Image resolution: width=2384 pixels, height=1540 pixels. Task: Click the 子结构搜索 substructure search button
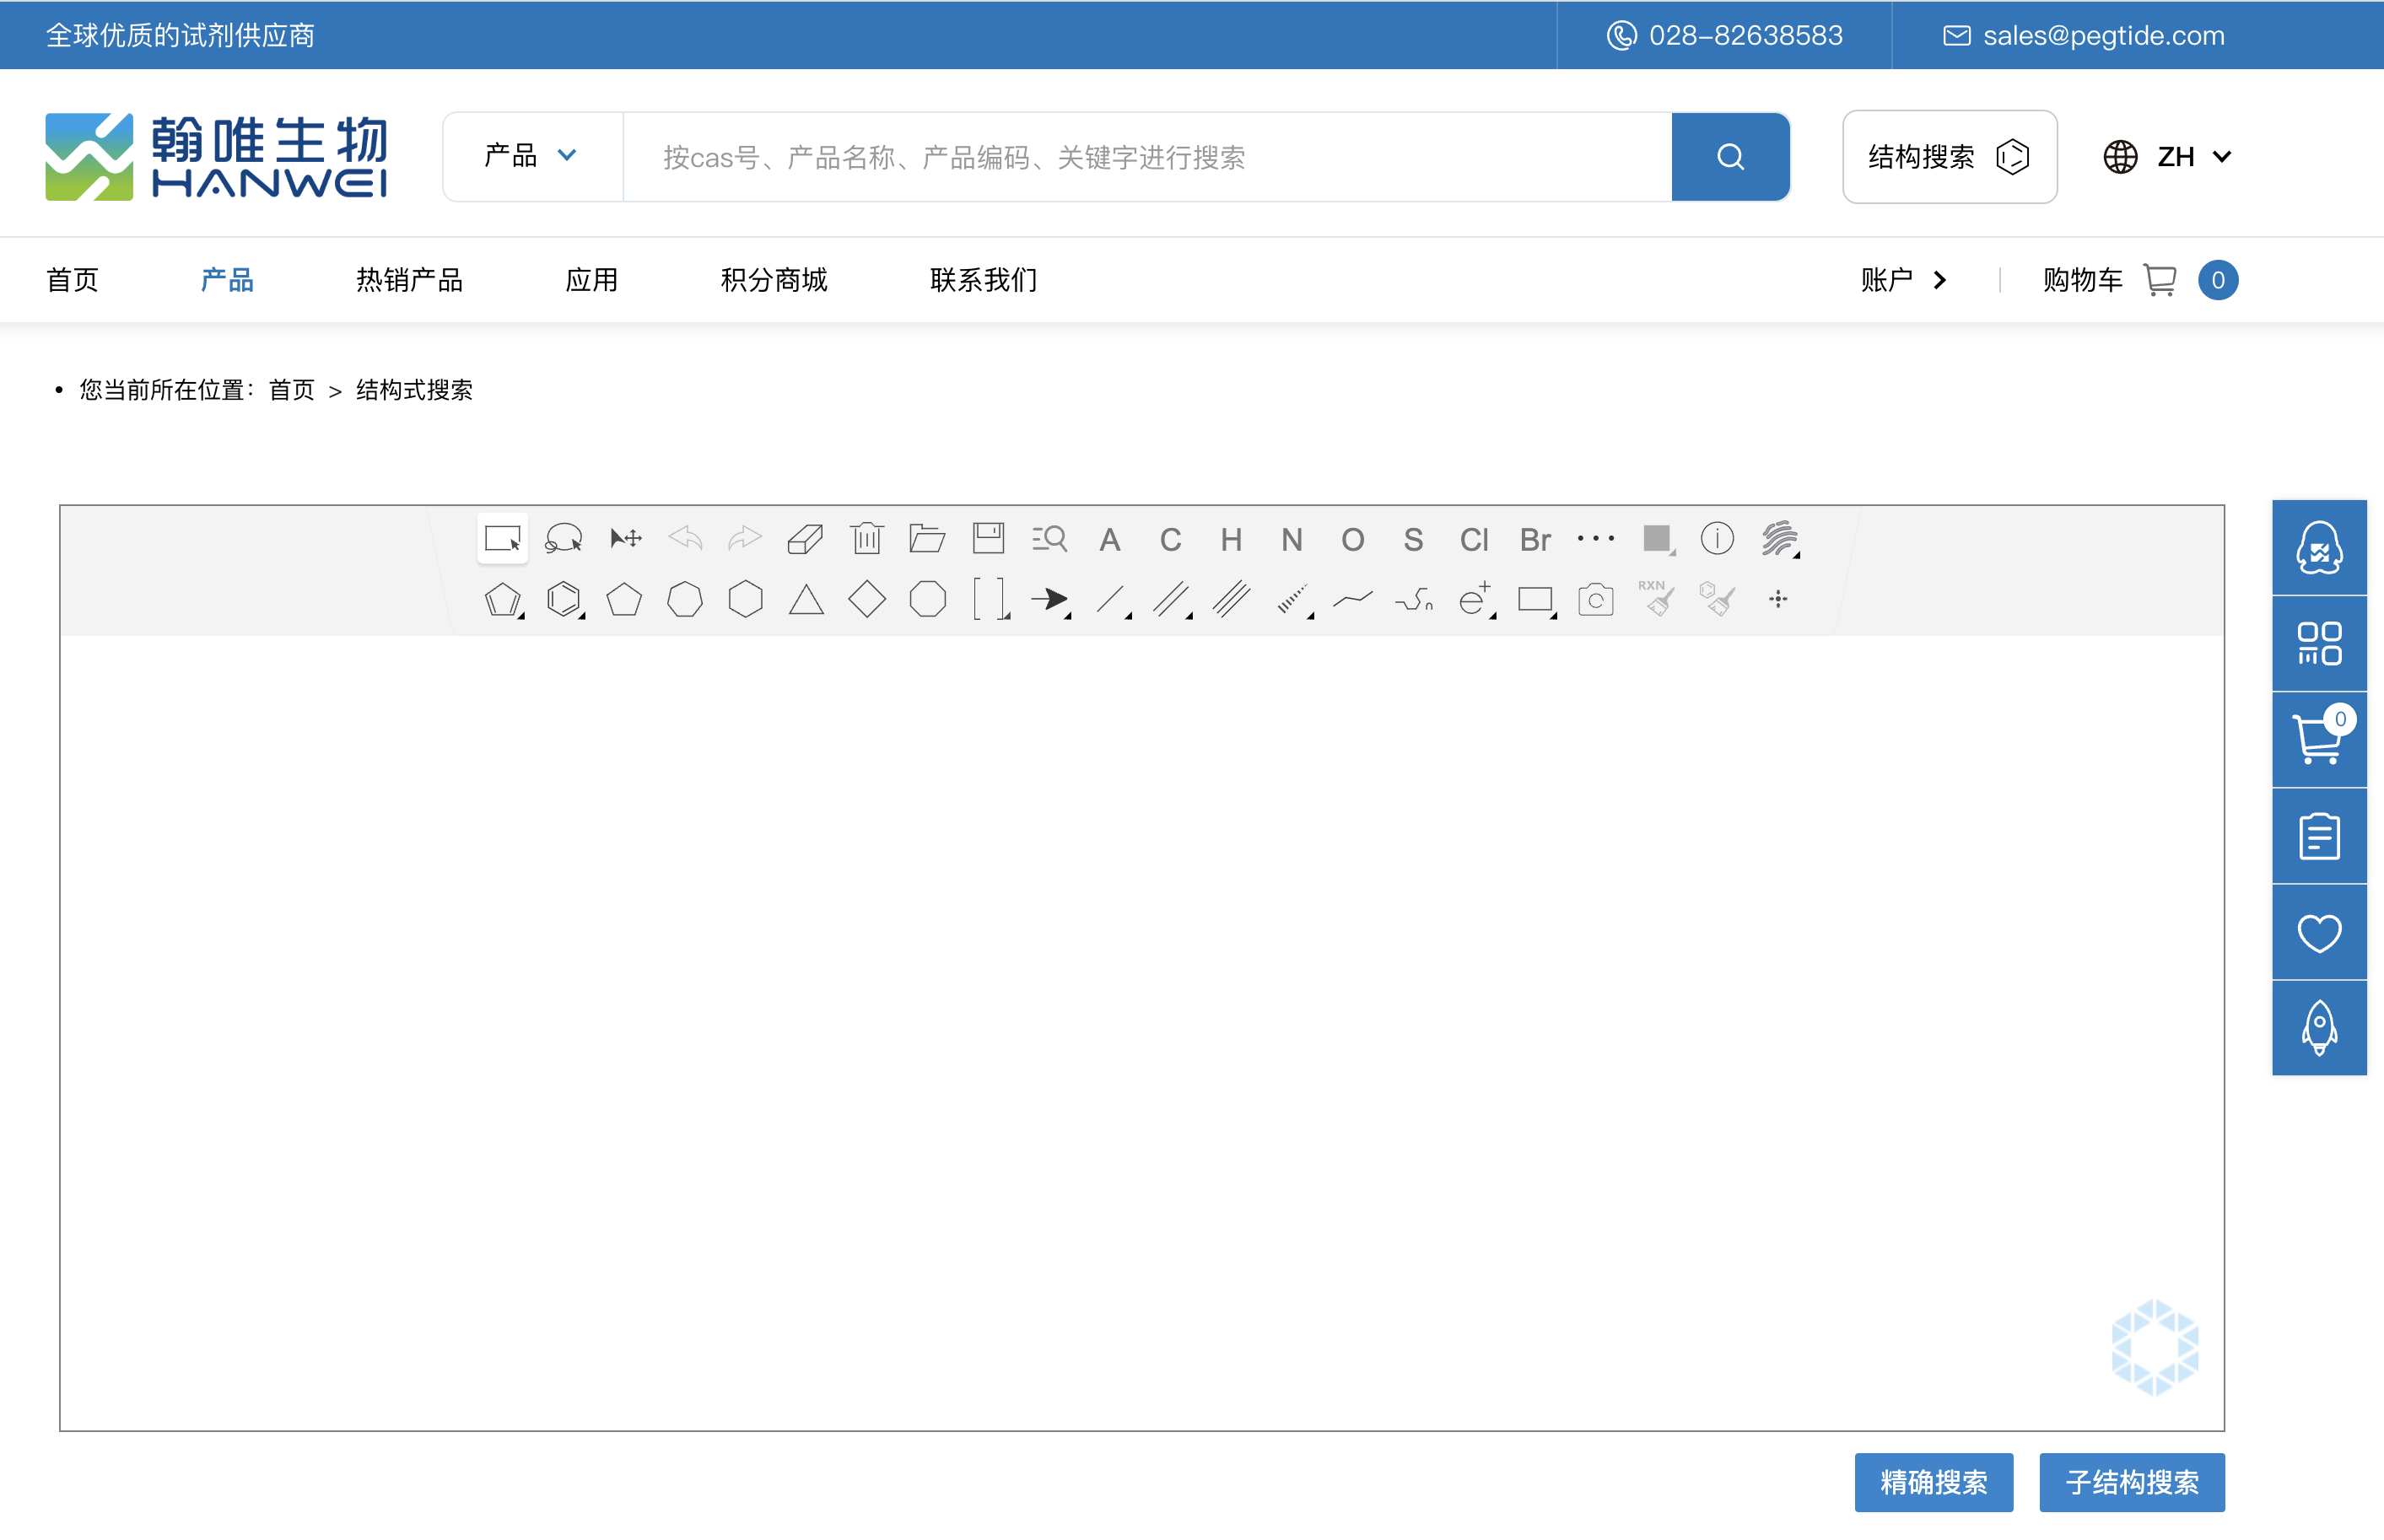(2132, 1482)
